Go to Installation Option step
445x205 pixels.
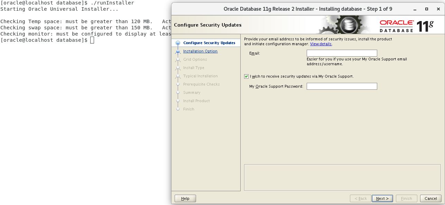click(200, 51)
